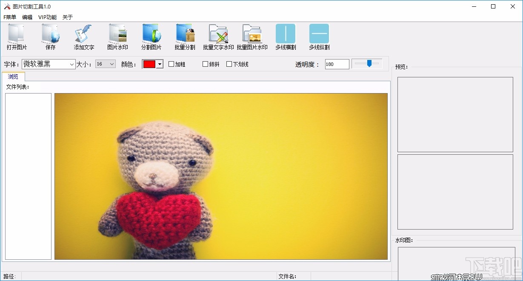Expand the 字体 font dropdown

coord(71,64)
